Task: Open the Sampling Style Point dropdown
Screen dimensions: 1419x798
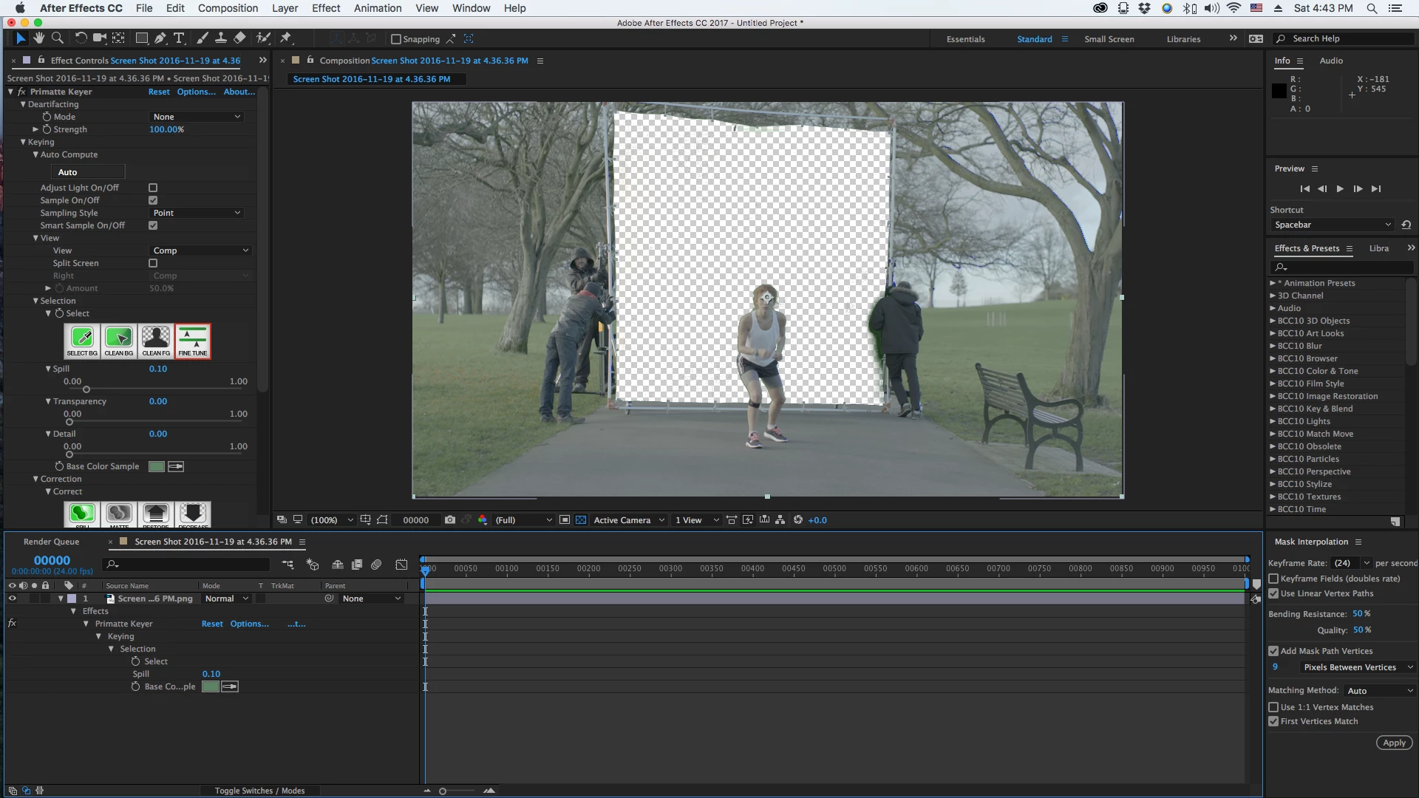Action: click(x=197, y=213)
